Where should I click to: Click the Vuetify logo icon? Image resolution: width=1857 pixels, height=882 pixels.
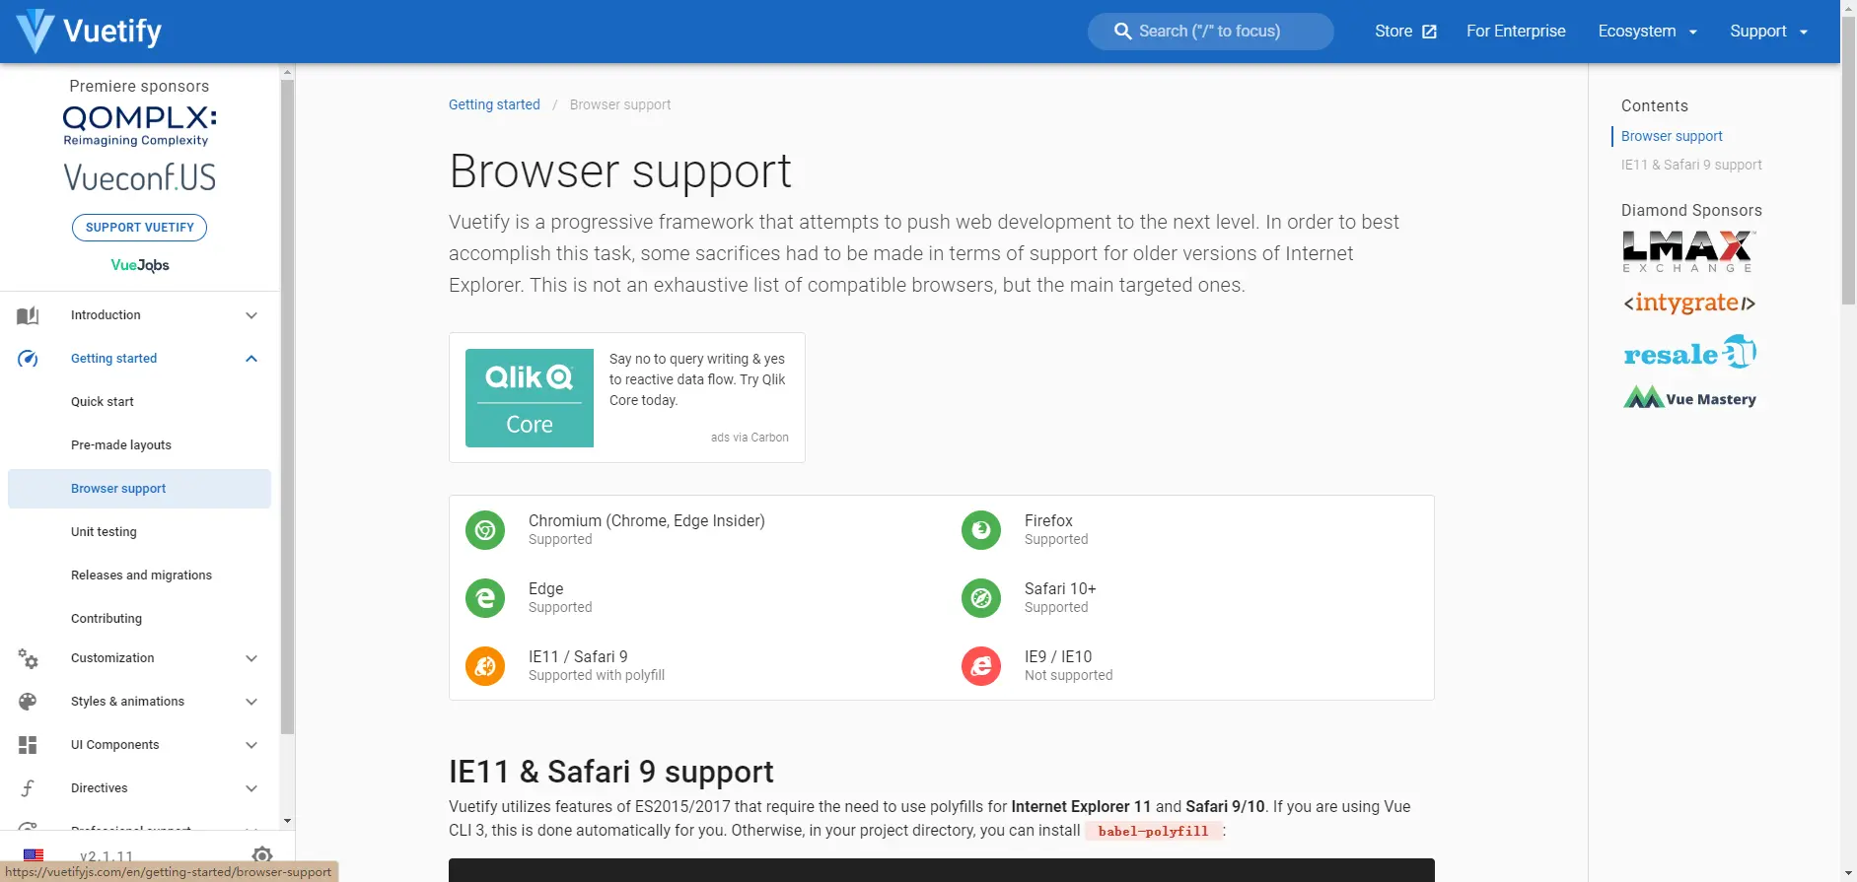(36, 32)
